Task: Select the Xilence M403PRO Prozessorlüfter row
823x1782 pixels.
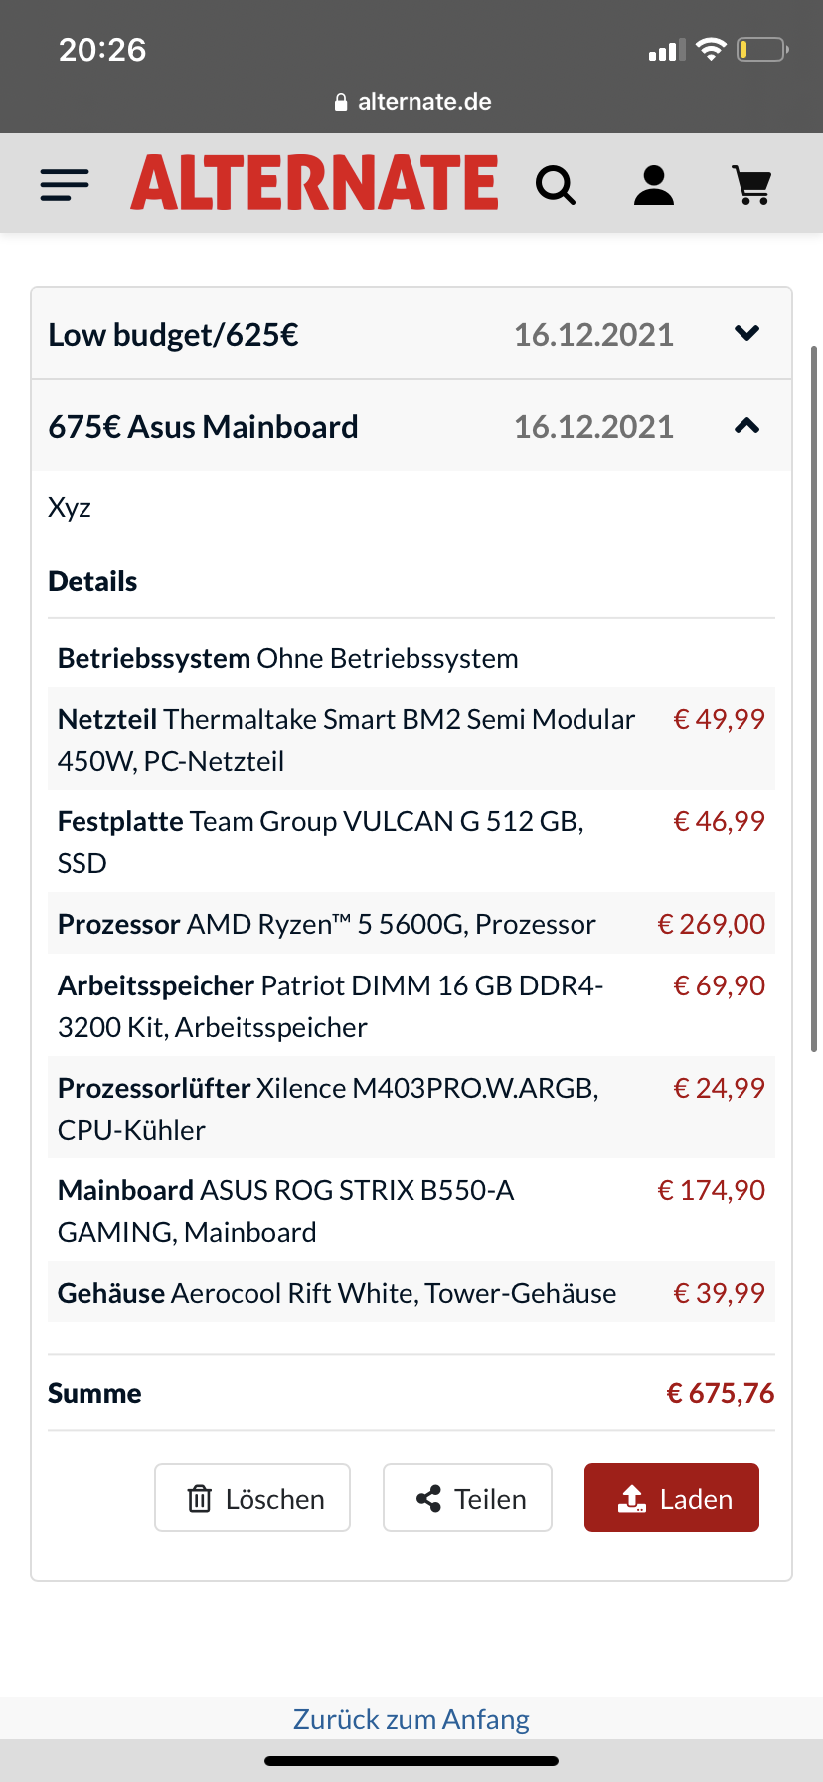Action: pyautogui.click(x=411, y=1108)
